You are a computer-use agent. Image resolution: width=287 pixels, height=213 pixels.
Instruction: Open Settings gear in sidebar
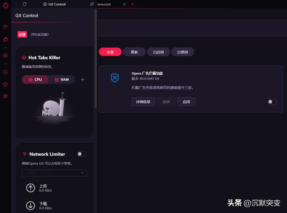pos(5,96)
